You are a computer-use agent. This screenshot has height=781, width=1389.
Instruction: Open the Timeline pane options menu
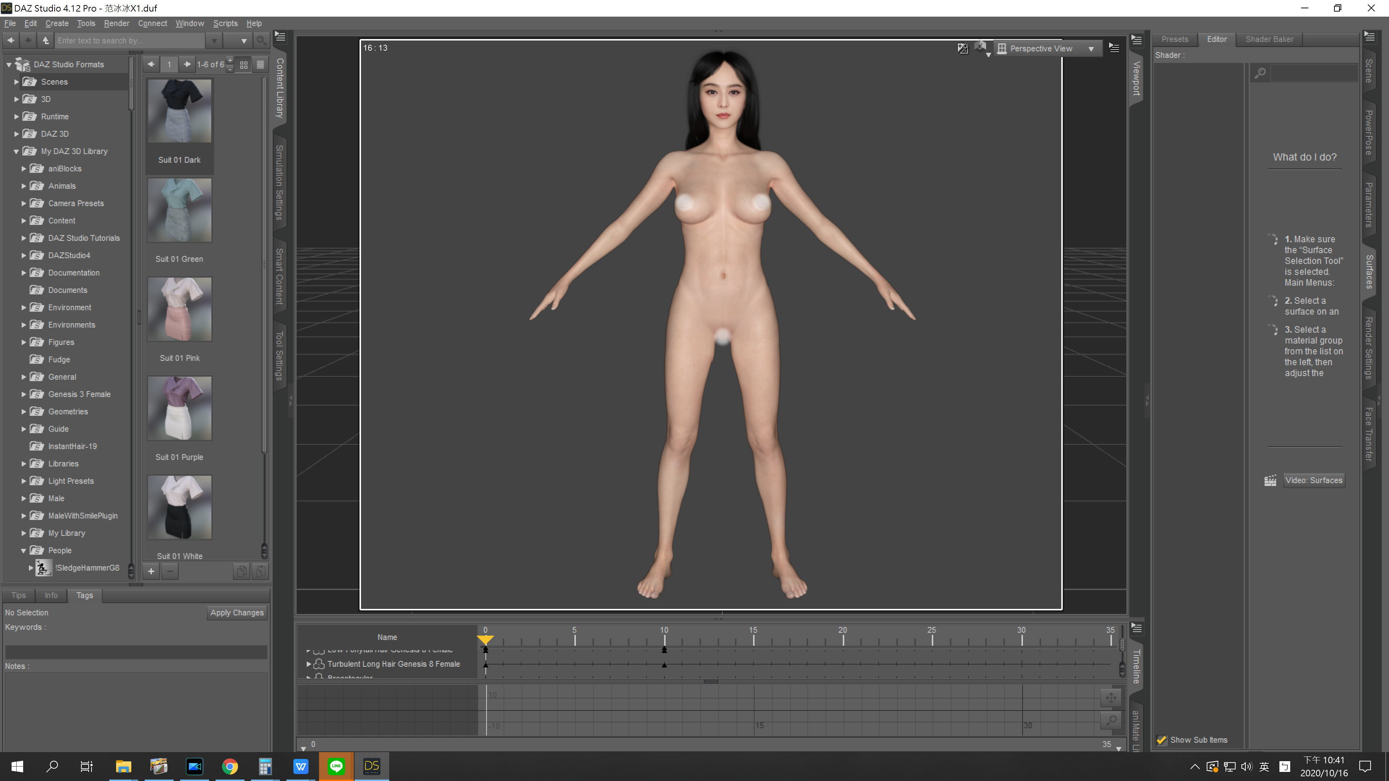click(1137, 628)
